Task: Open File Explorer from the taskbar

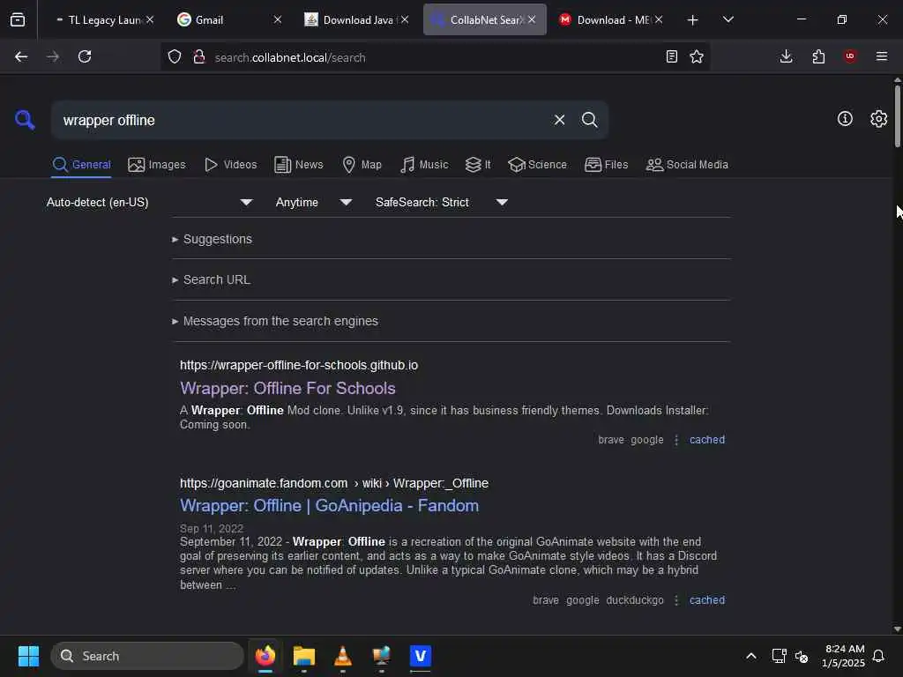Action: pos(304,656)
